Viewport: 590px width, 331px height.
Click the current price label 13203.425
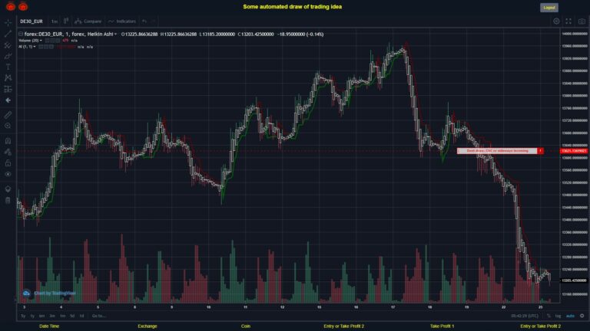(x=574, y=280)
